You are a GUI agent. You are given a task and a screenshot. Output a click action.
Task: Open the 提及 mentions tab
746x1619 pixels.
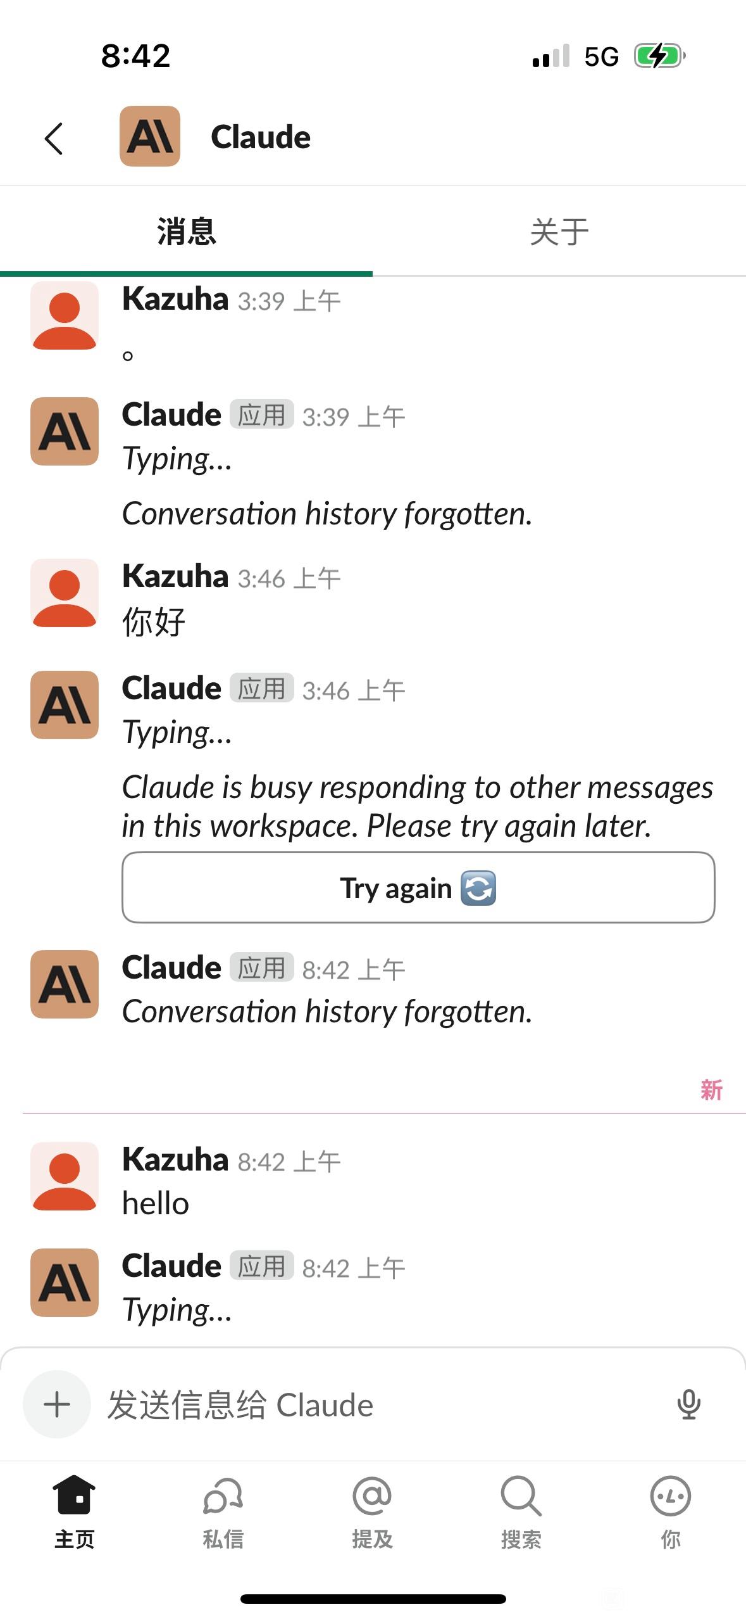click(x=372, y=1512)
